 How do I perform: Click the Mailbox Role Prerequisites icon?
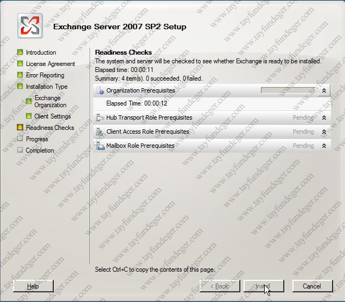click(x=100, y=146)
